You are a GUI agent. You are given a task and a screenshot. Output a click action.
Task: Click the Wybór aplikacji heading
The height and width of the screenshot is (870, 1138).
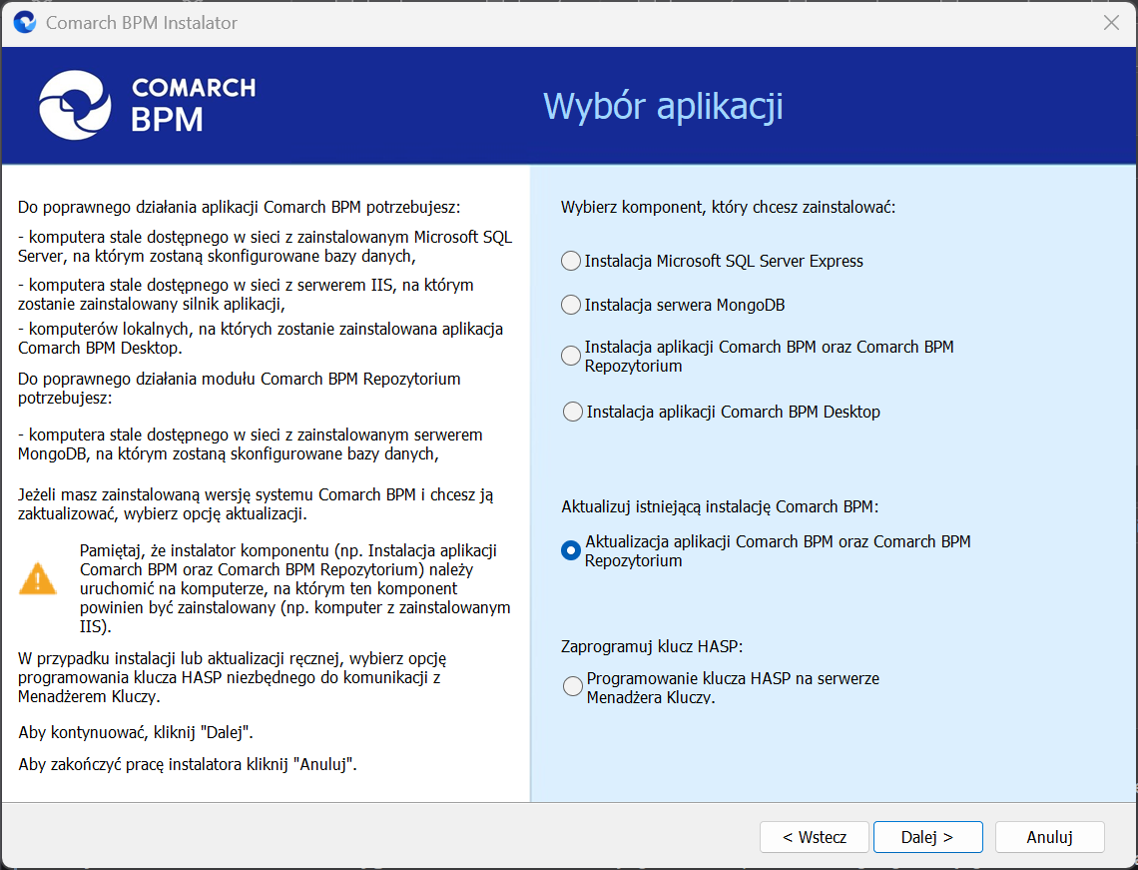tap(663, 106)
